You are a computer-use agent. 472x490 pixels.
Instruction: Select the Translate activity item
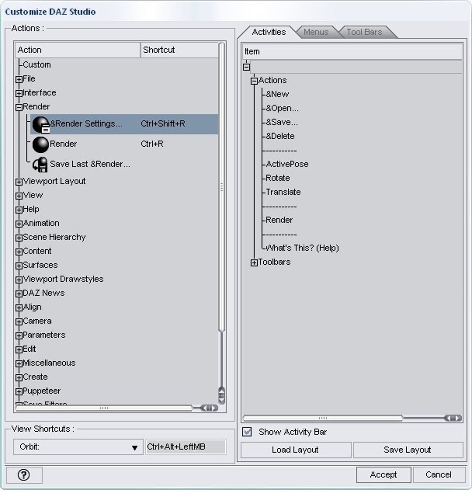tap(283, 192)
